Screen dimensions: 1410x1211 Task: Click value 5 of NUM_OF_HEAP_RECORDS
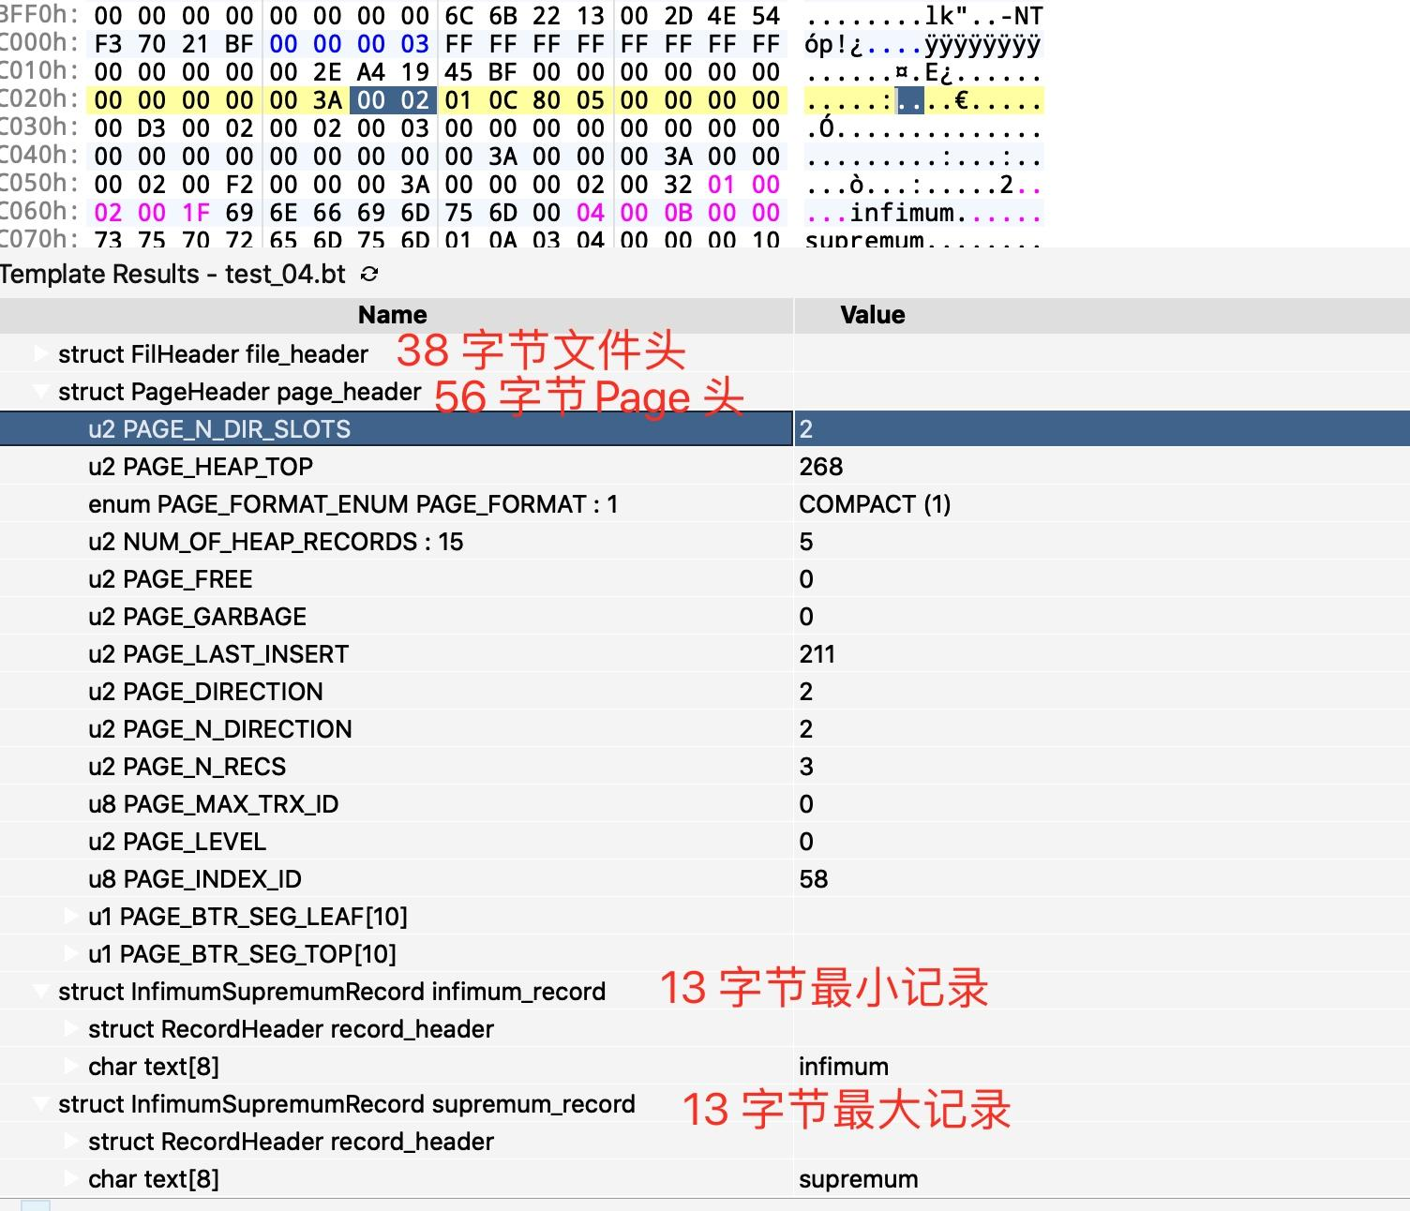806,542
